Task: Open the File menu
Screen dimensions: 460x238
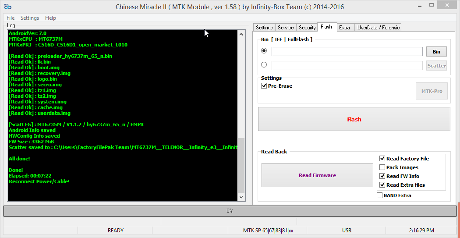Action: [11, 18]
